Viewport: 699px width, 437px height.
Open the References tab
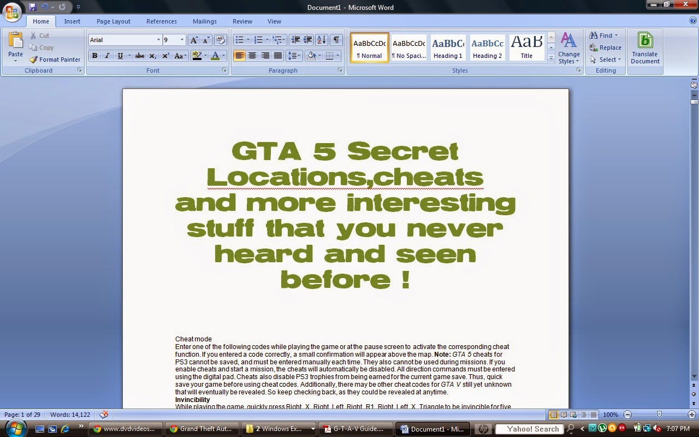pos(162,21)
